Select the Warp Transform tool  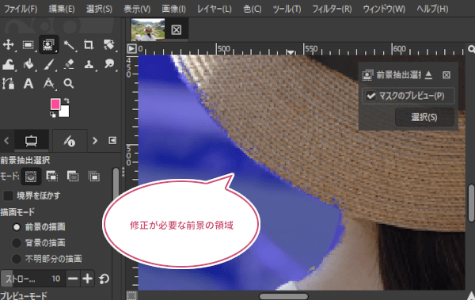tap(8, 65)
